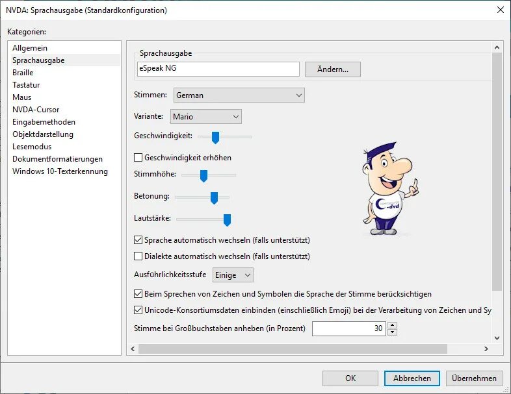Click into the eSpeak NG synthesizer field

tap(218, 69)
